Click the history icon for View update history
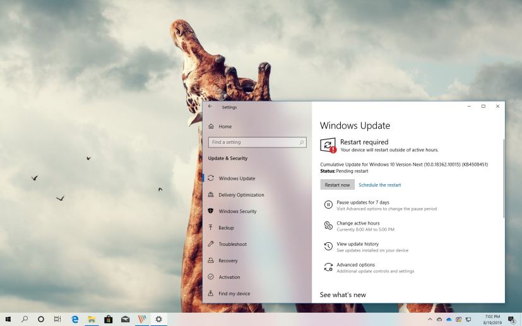 coord(328,246)
